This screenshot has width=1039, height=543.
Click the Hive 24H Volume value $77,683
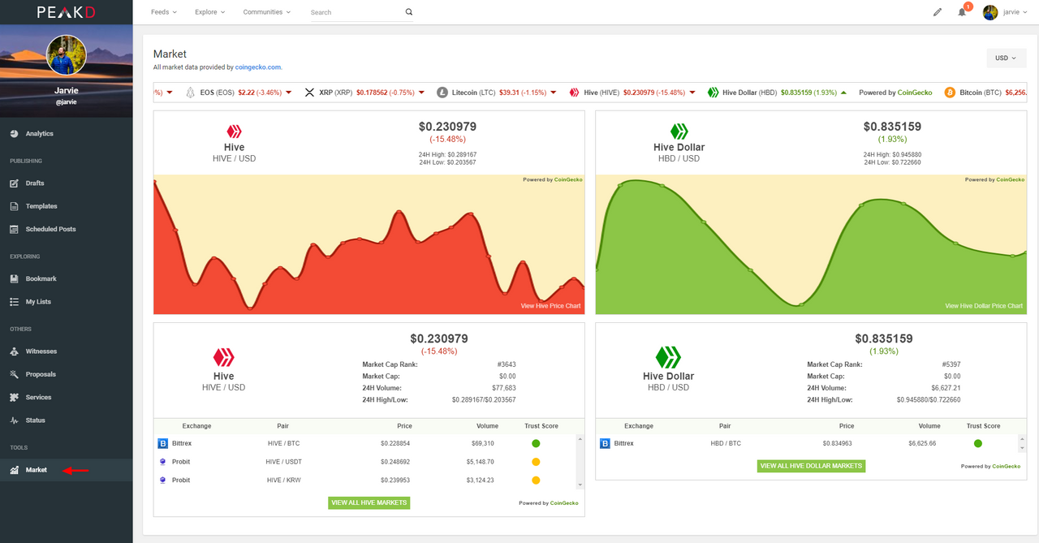(x=504, y=388)
